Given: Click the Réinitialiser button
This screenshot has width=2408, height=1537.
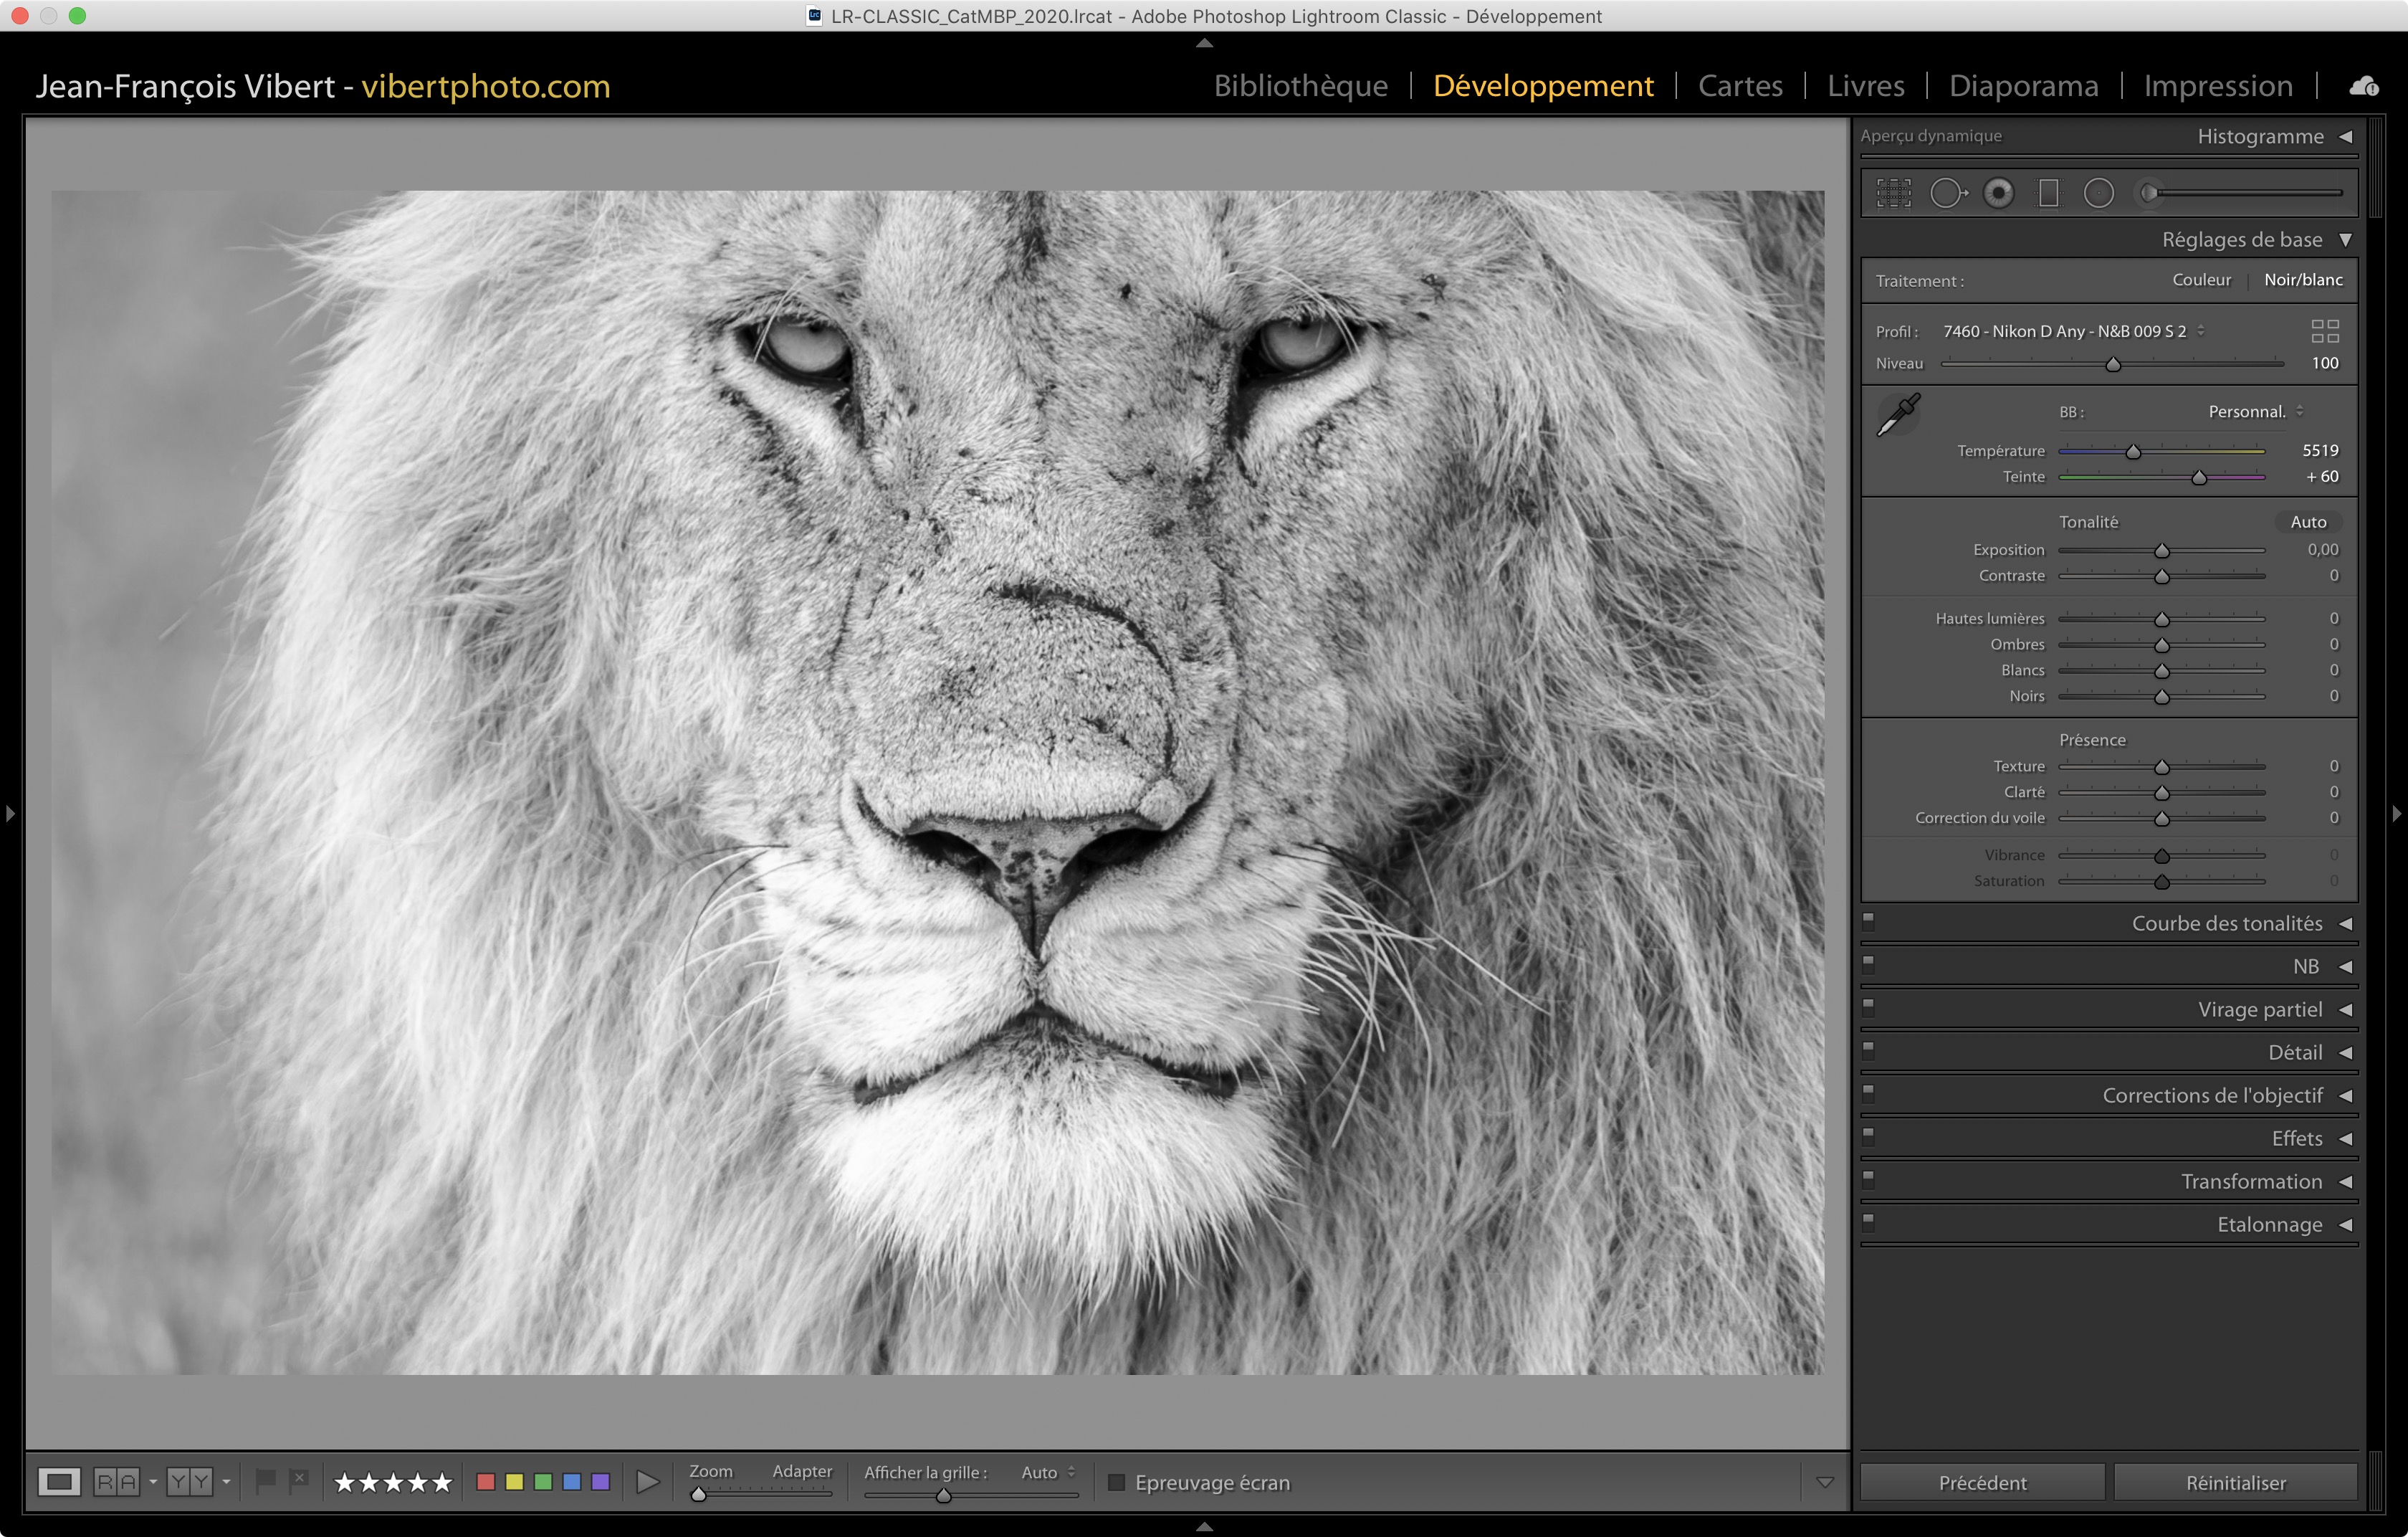Looking at the screenshot, I should coord(2235,1482).
